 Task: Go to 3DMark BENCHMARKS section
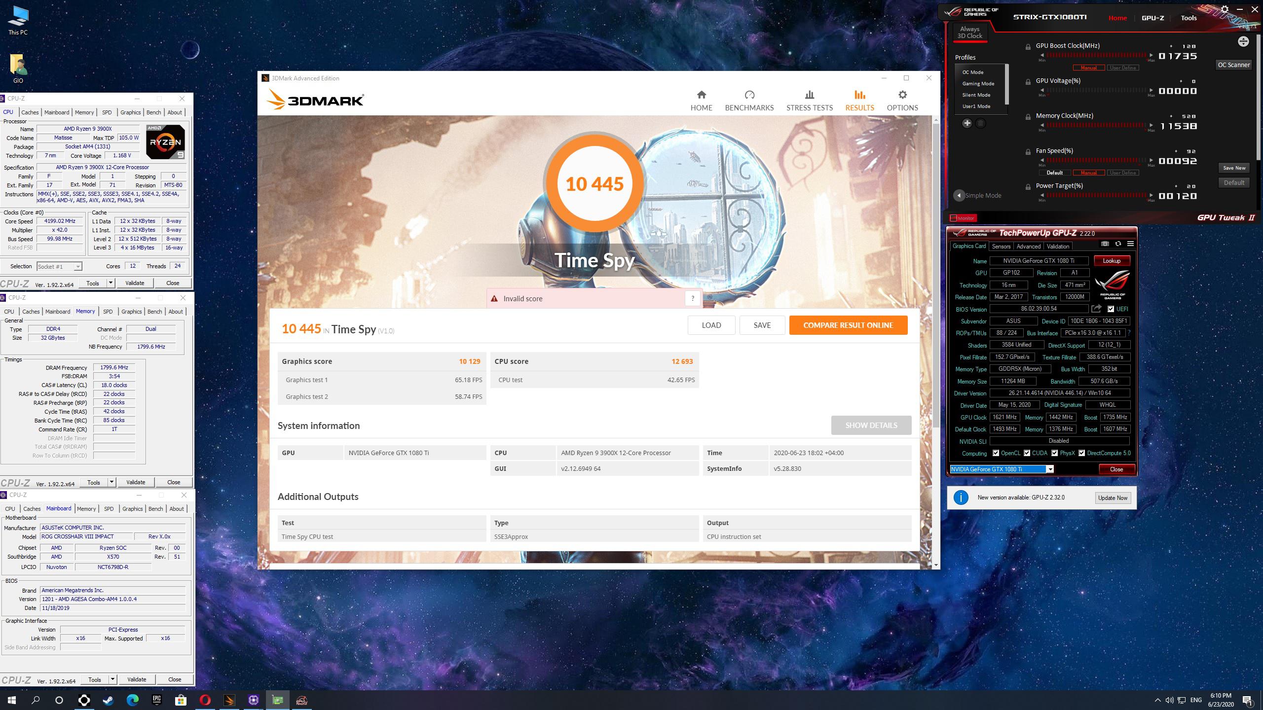point(749,101)
